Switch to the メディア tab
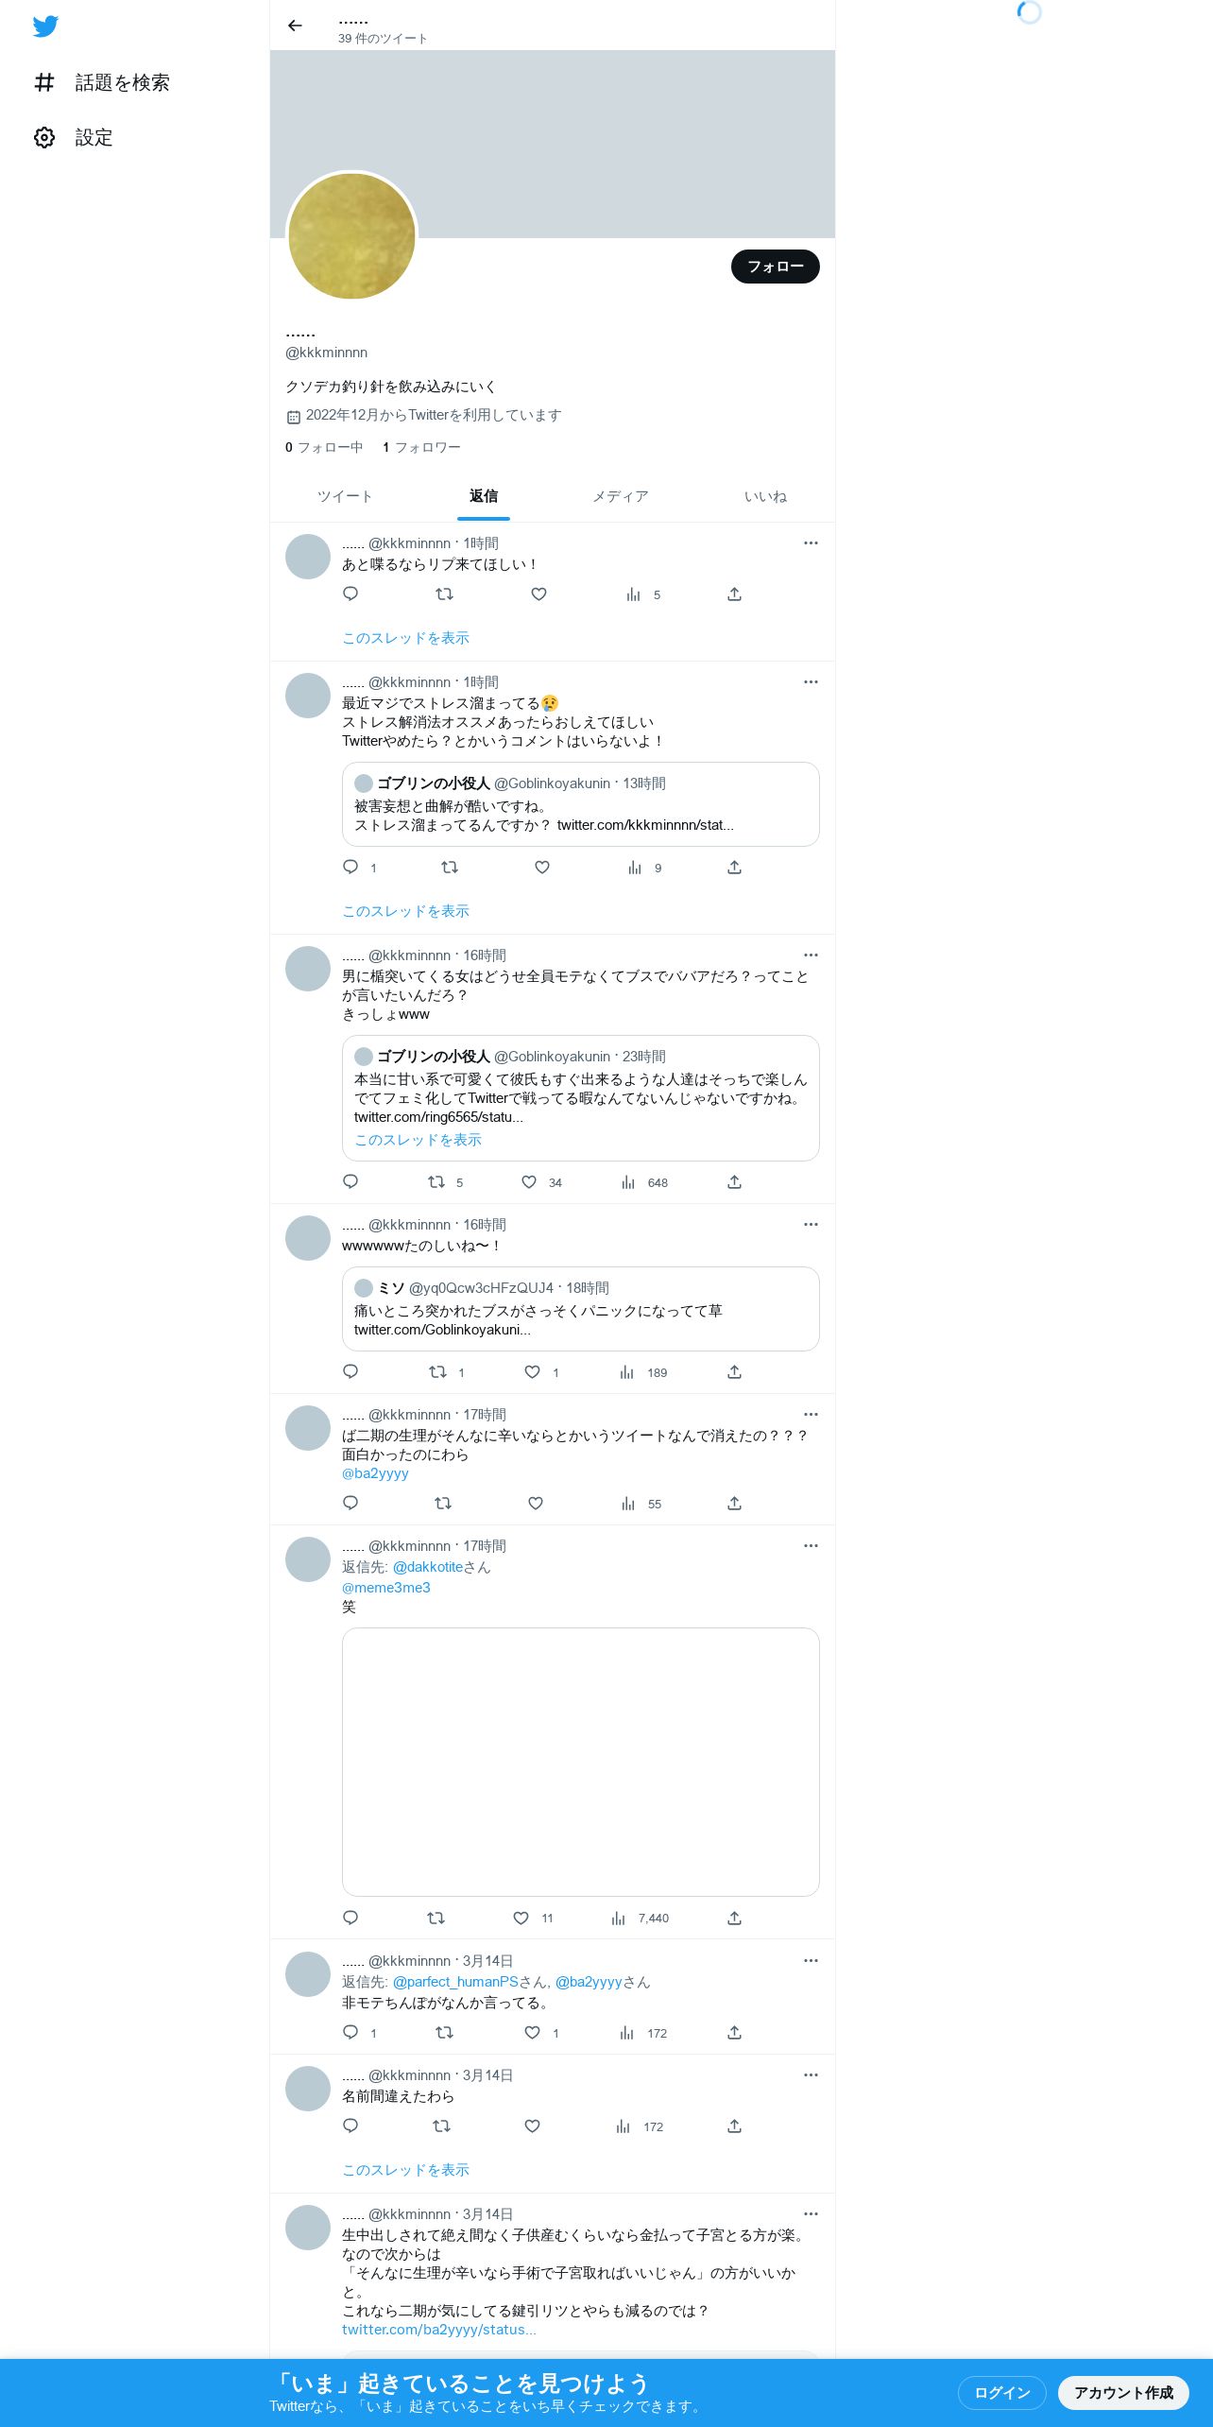 click(621, 496)
